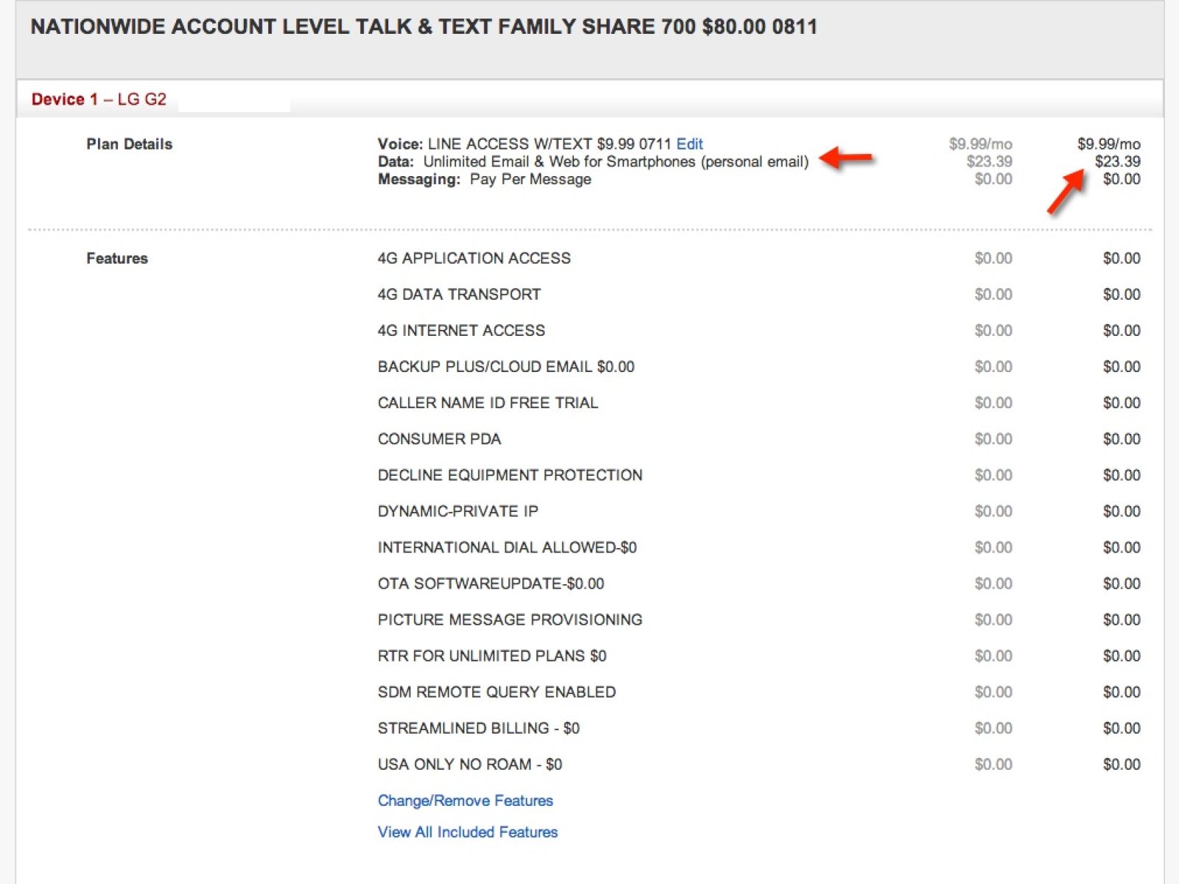The height and width of the screenshot is (884, 1179).
Task: Click the Edit link beside voice plan
Action: coord(689,144)
